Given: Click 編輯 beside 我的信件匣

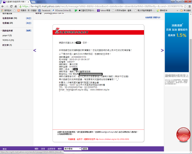Looking at the screenshot, I should click(x=28, y=31).
